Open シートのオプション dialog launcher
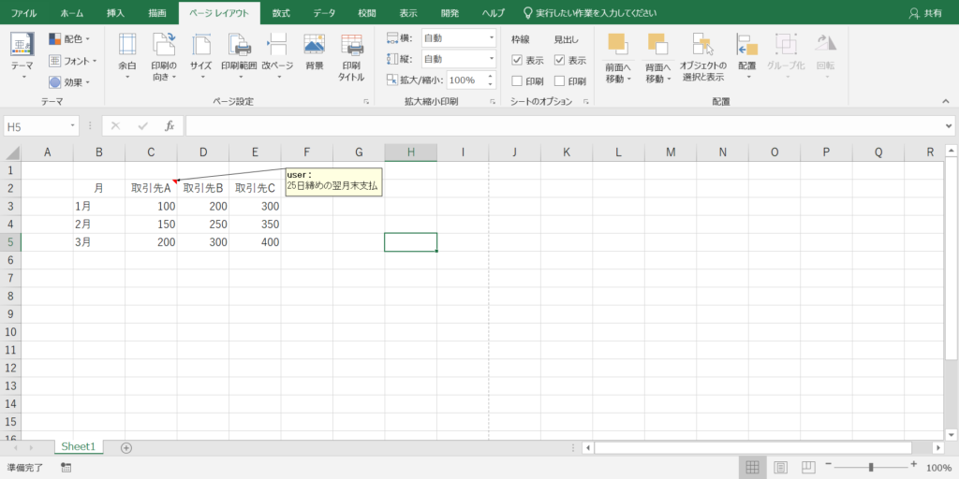 [585, 102]
